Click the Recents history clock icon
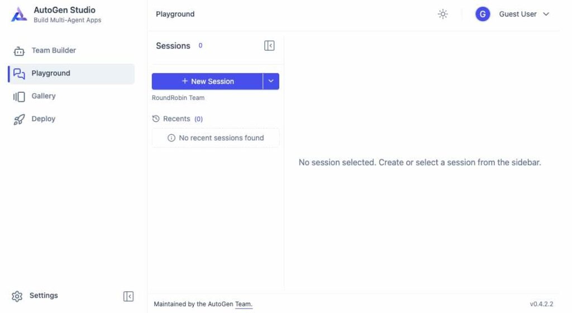 (156, 119)
